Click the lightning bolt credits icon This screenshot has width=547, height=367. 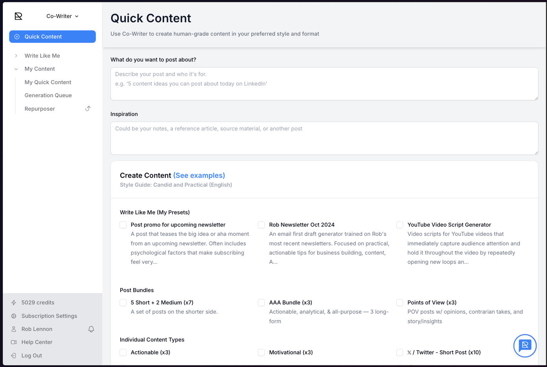14,303
